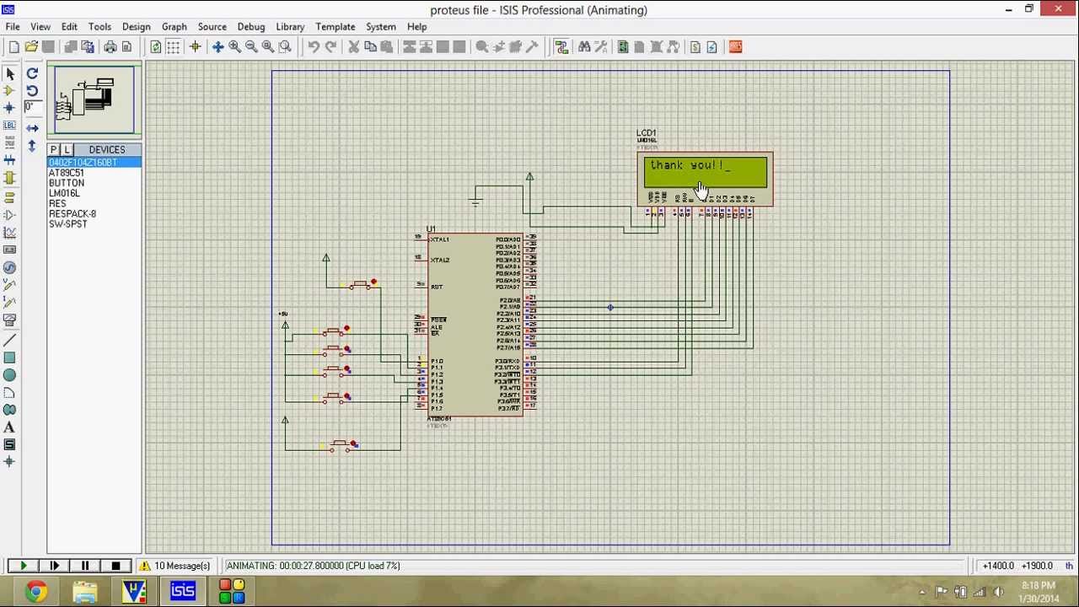Select RESPACK-8 in the devices list

(x=94, y=214)
